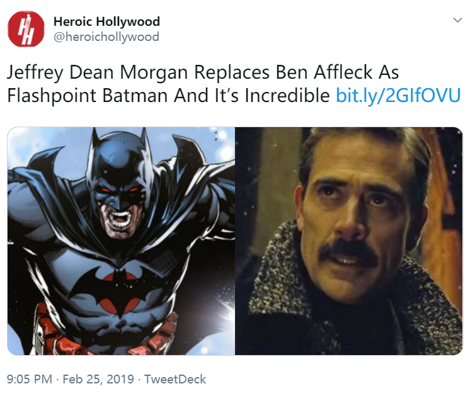Viewport: 470px width, 396px height.
Task: Open the Heroic Hollywood display name
Action: tap(106, 21)
